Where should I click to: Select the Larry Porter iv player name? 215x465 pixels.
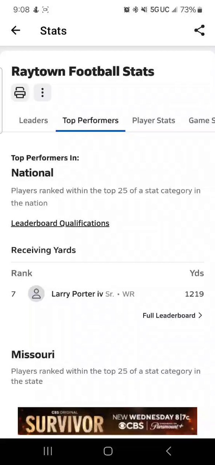click(77, 294)
